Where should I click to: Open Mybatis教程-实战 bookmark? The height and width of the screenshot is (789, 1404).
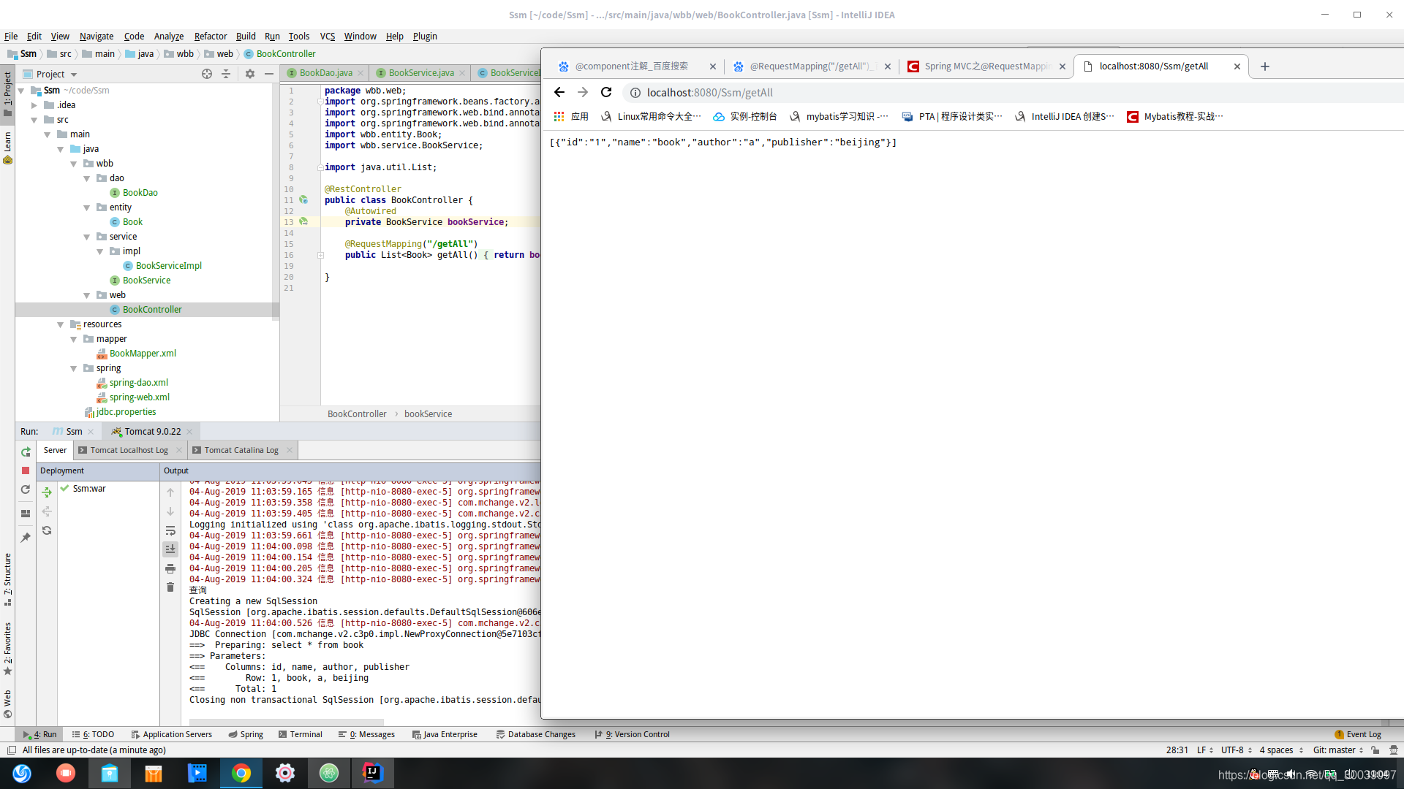[1175, 117]
